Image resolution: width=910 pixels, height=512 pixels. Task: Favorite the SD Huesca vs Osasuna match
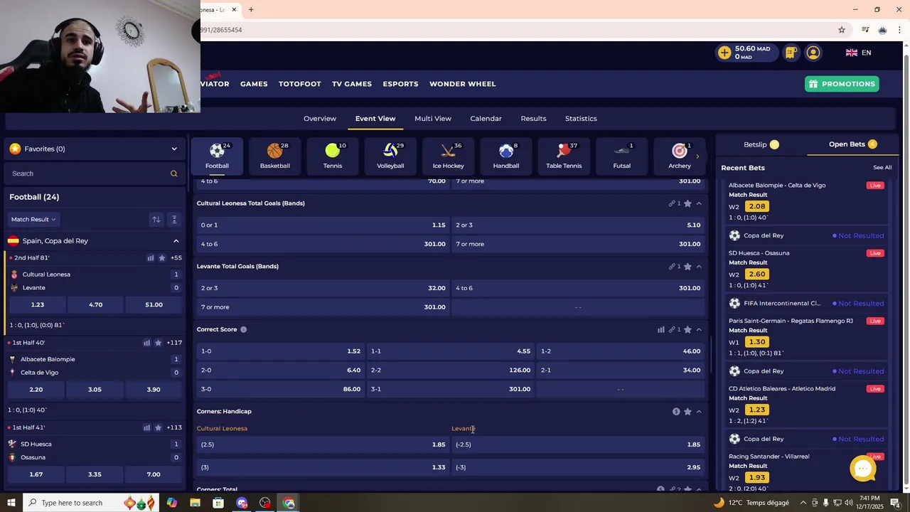[x=158, y=427]
